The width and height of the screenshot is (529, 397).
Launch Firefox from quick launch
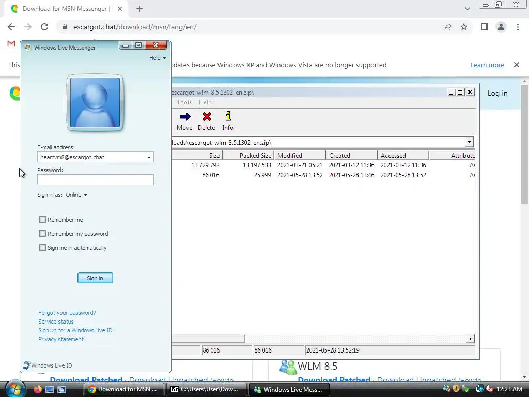[37, 389]
